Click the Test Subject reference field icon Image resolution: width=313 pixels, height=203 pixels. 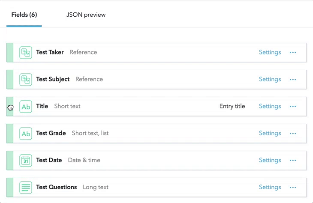[x=26, y=79]
